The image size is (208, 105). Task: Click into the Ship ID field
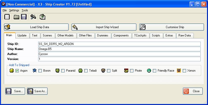click(119, 44)
